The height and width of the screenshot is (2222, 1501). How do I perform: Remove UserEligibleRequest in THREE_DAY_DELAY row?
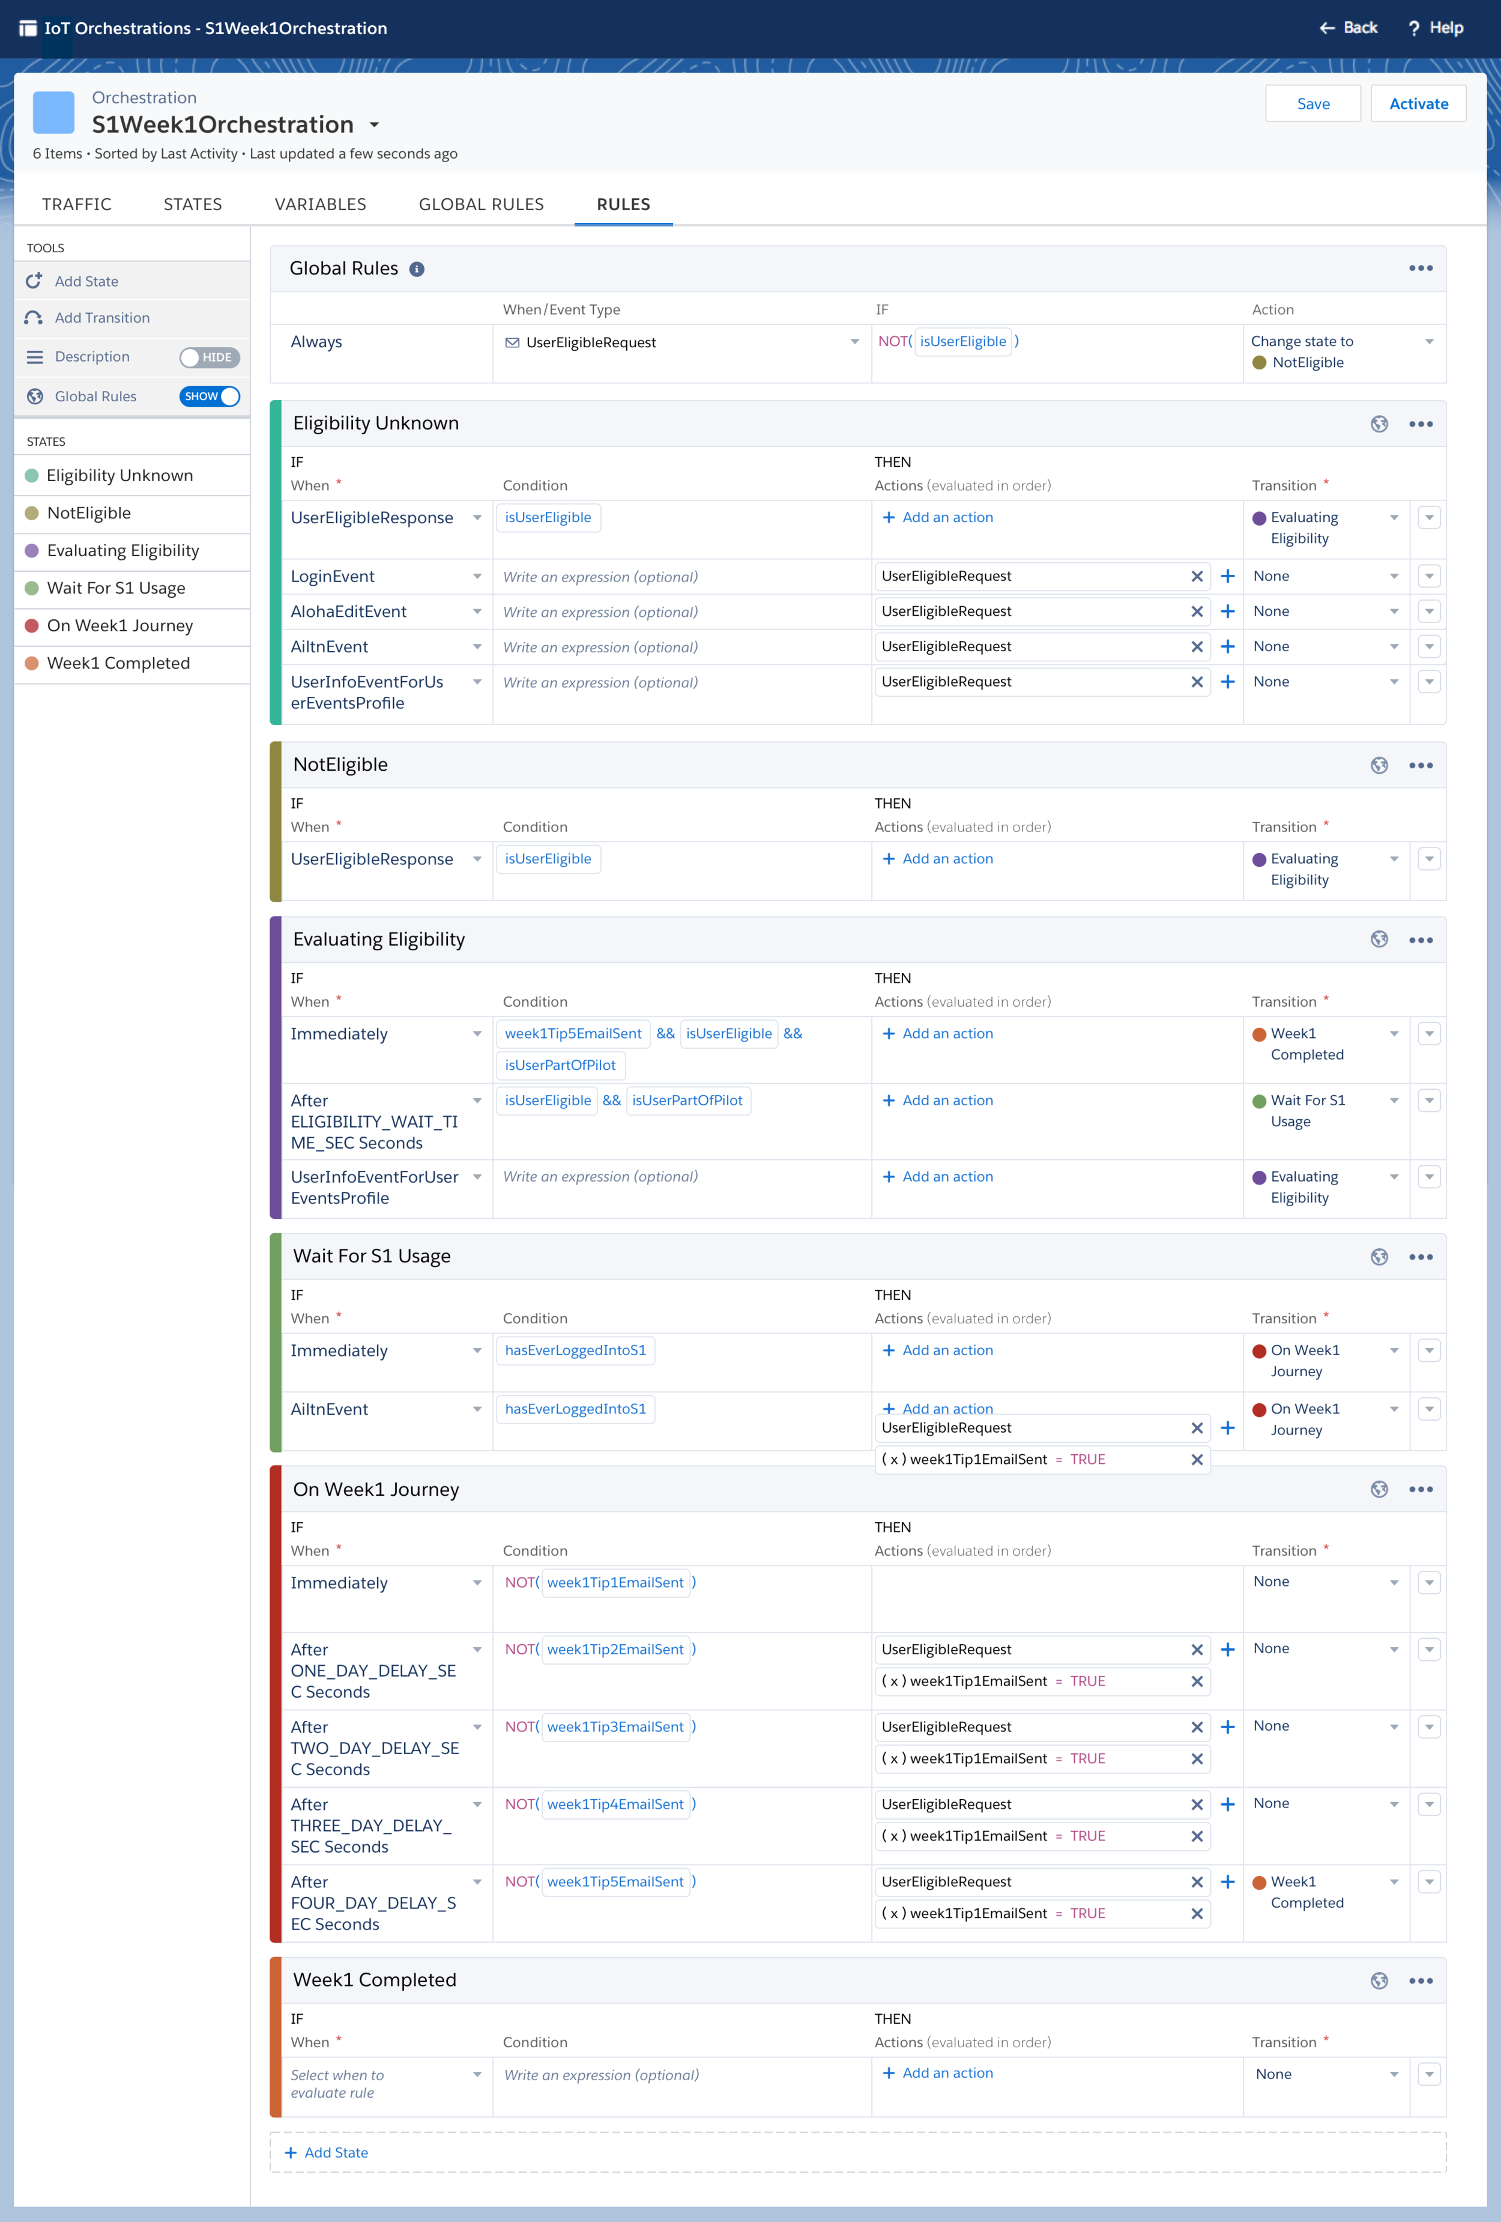pos(1196,1804)
